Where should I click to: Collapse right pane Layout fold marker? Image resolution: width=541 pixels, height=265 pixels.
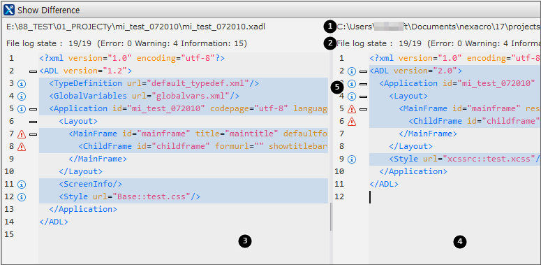tap(363, 96)
